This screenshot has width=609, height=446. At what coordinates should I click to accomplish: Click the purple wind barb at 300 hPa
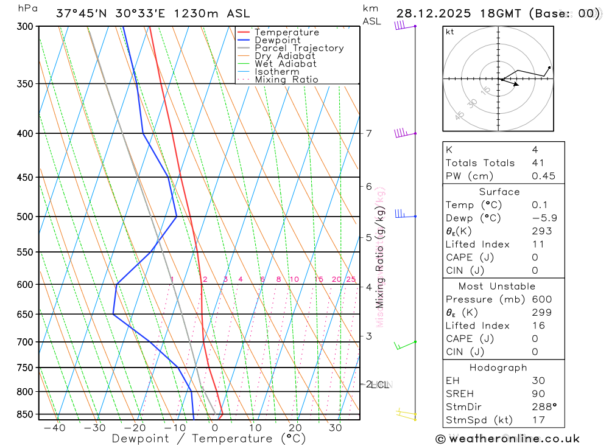click(x=405, y=26)
